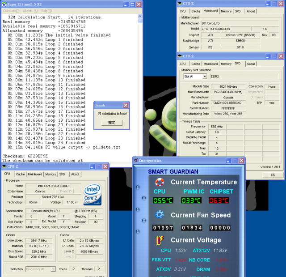Viewport: 286px width, 277px height.
Task: Switch to Cache tab in Mainboard window
Action: click(196, 11)
